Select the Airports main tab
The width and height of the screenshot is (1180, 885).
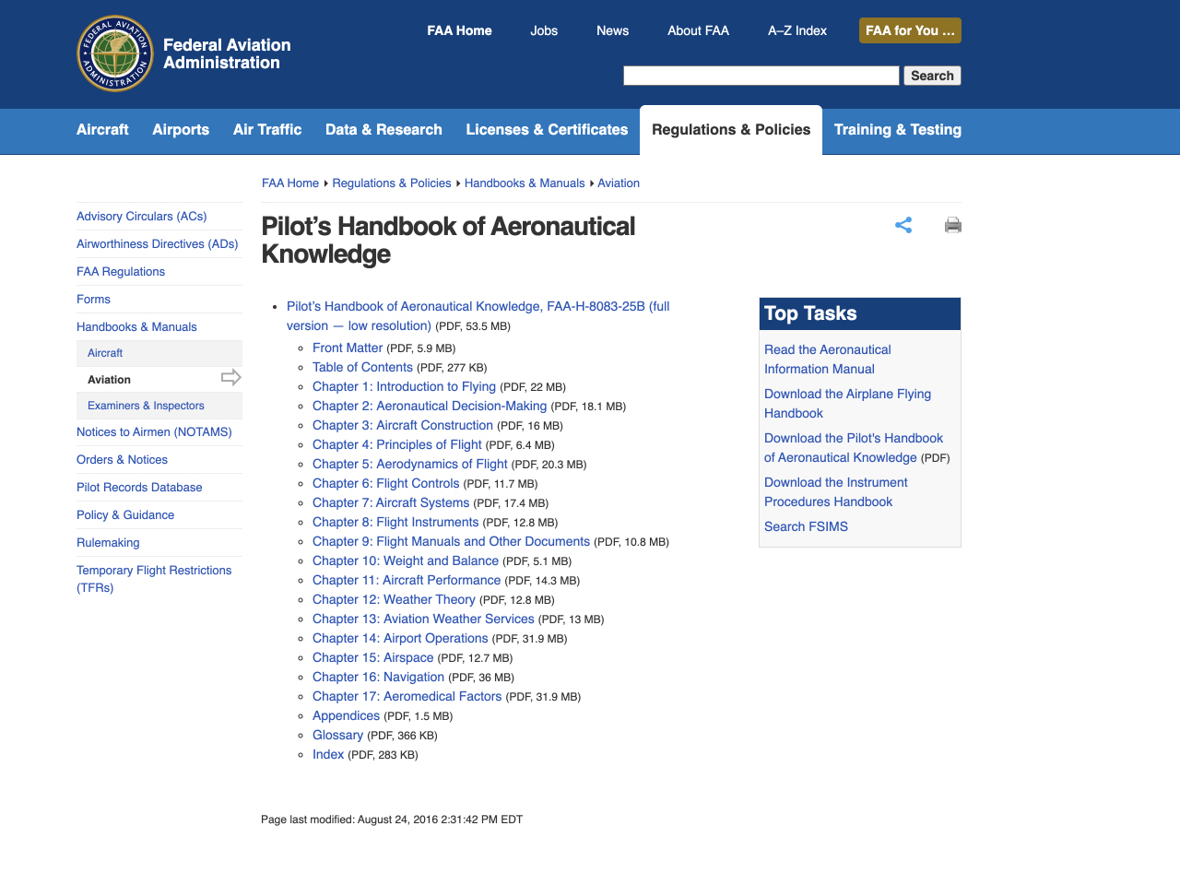click(181, 130)
